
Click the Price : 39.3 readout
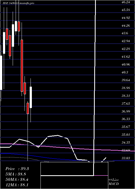click(17, 169)
